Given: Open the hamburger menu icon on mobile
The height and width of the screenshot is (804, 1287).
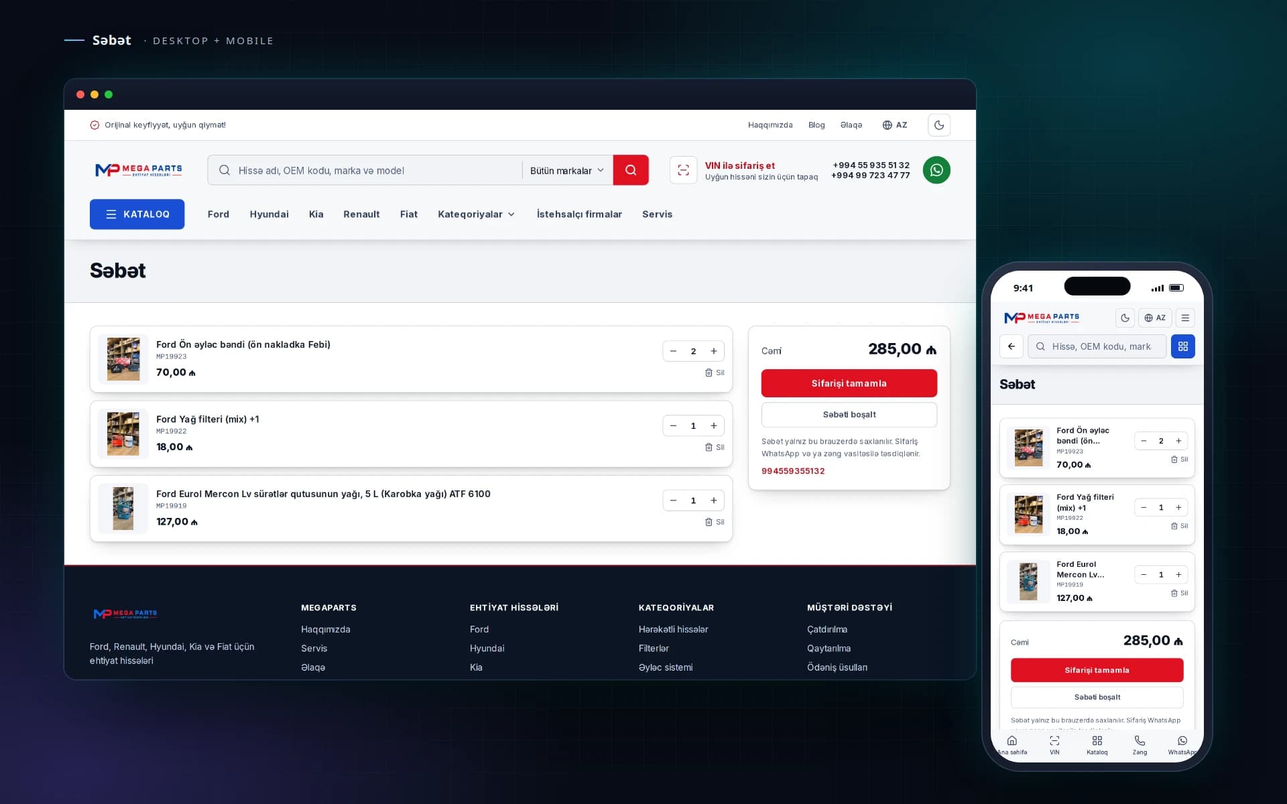Looking at the screenshot, I should click(x=1185, y=318).
